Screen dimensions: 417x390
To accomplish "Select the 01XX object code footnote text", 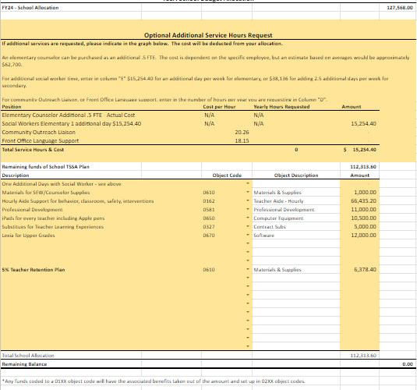I will [154, 381].
